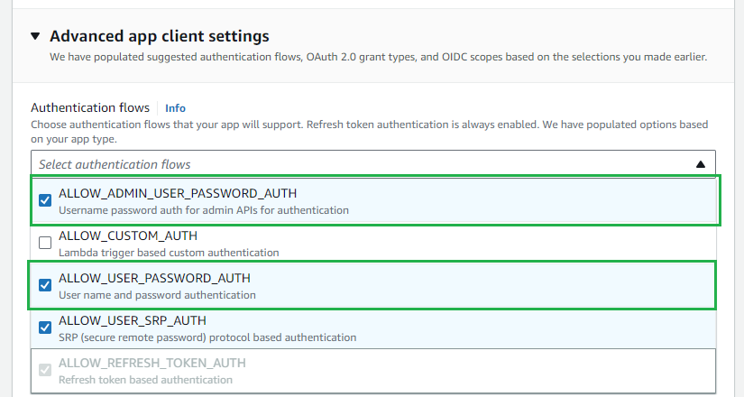Collapse the Advanced app client settings triangle

tap(35, 36)
